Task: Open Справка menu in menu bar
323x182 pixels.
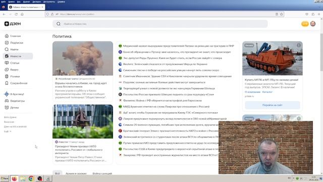Action: click(x=61, y=2)
